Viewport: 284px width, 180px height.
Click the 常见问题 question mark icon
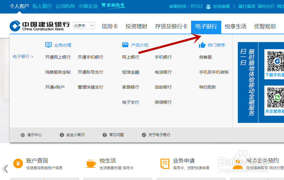(105, 135)
